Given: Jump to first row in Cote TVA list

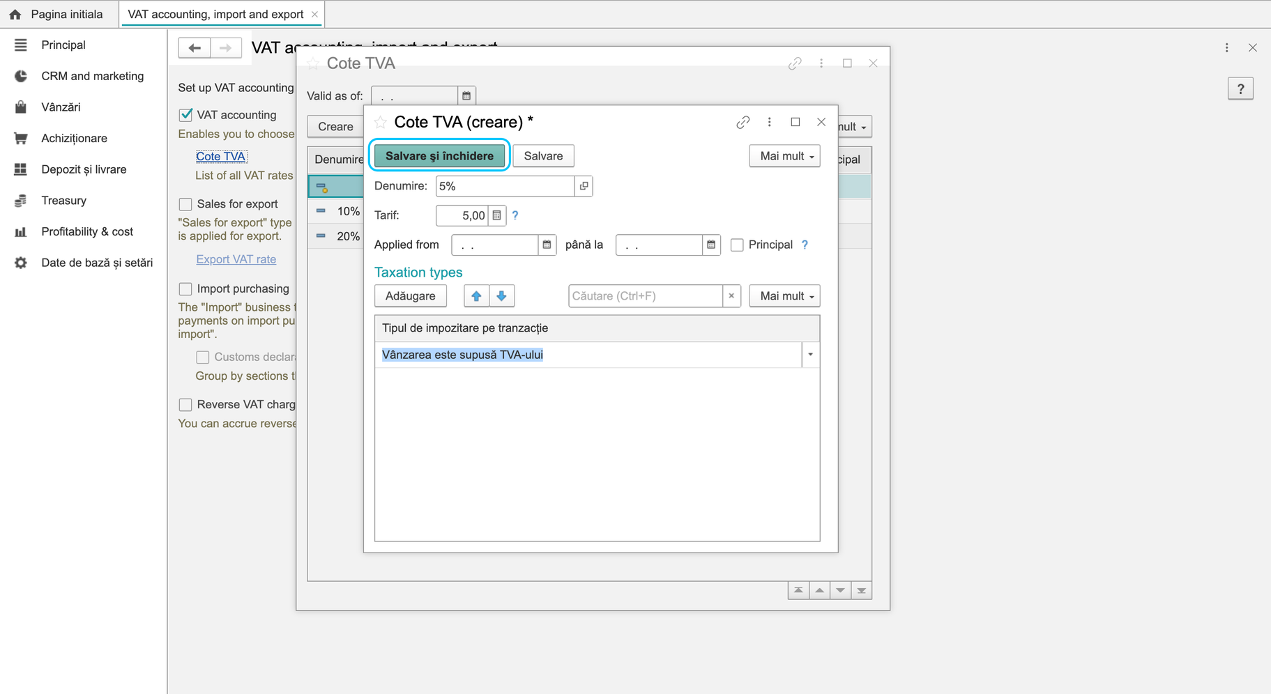Looking at the screenshot, I should point(798,591).
